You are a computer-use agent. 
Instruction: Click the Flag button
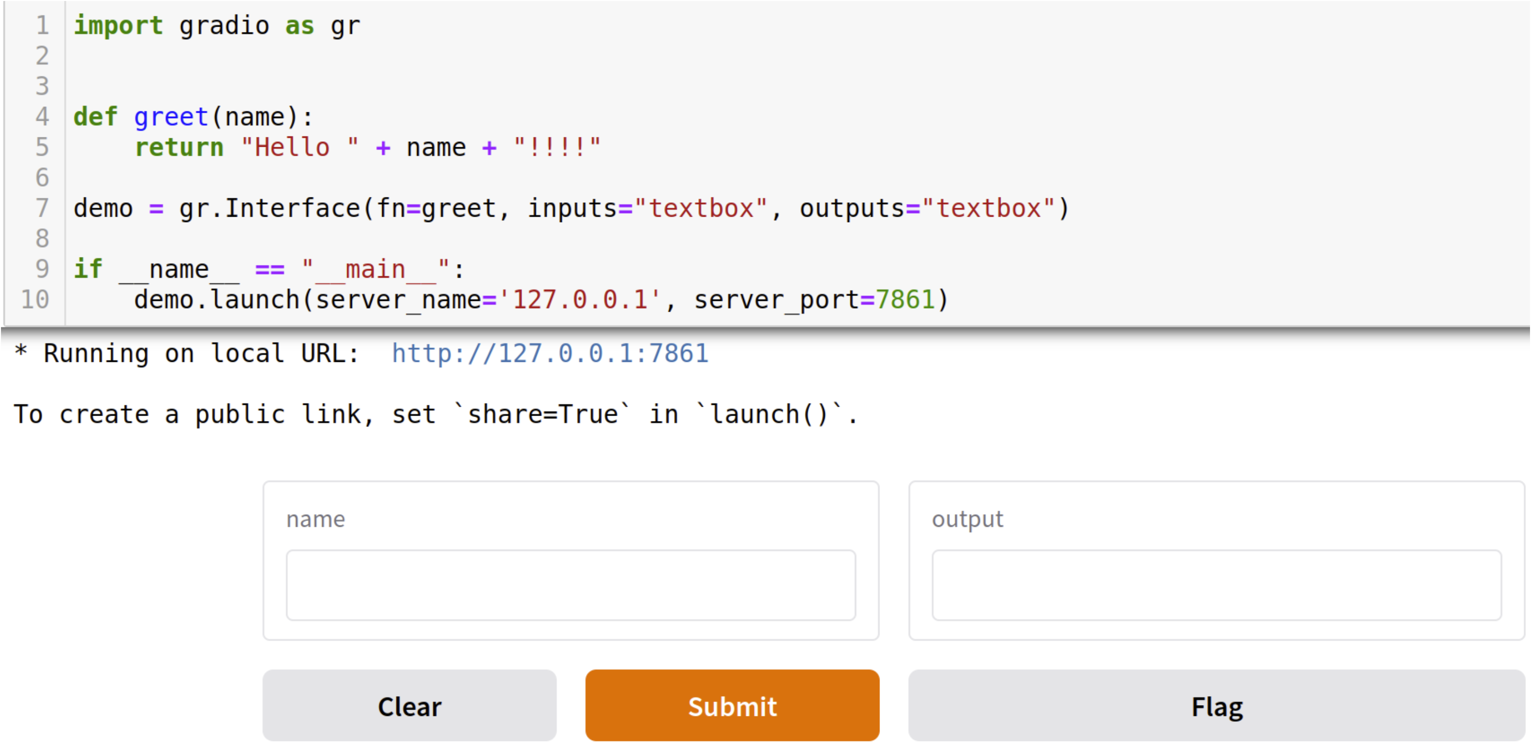1216,705
